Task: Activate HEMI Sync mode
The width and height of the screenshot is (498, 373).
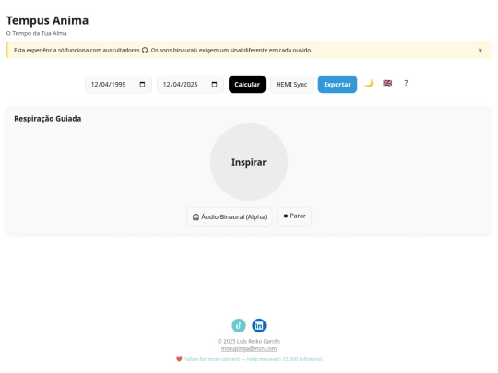Action: pos(291,85)
